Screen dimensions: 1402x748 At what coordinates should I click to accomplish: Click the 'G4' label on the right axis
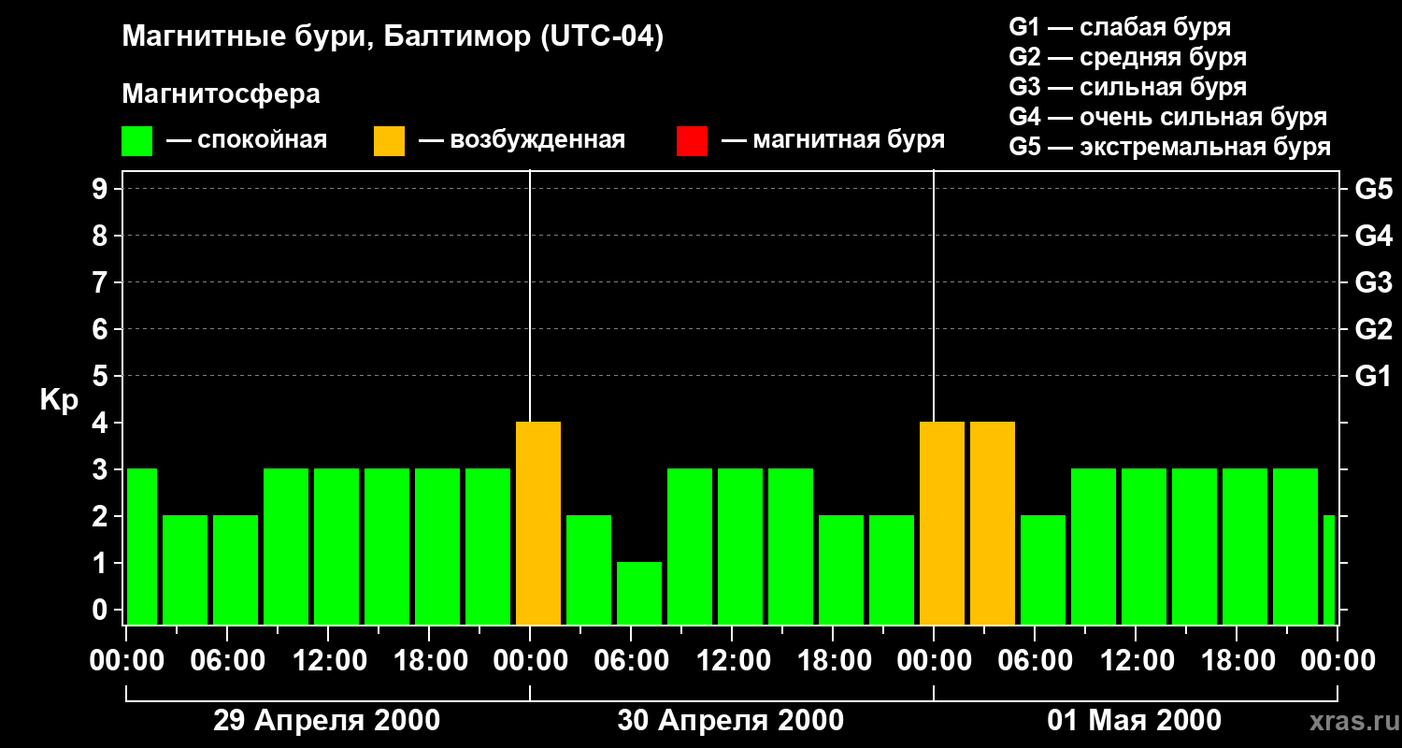(x=1373, y=236)
